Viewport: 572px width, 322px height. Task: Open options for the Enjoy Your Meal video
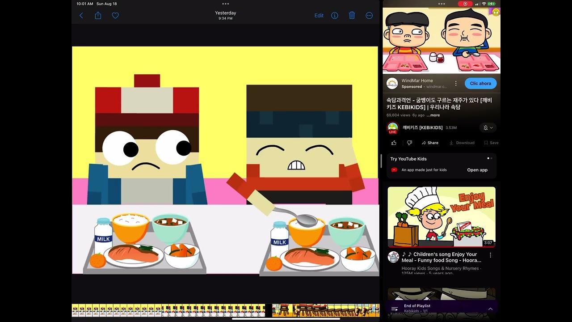click(x=490, y=255)
